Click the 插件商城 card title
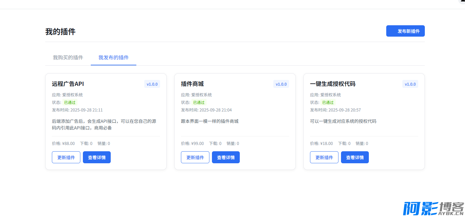Viewport: 465px width, 216px height. click(192, 84)
